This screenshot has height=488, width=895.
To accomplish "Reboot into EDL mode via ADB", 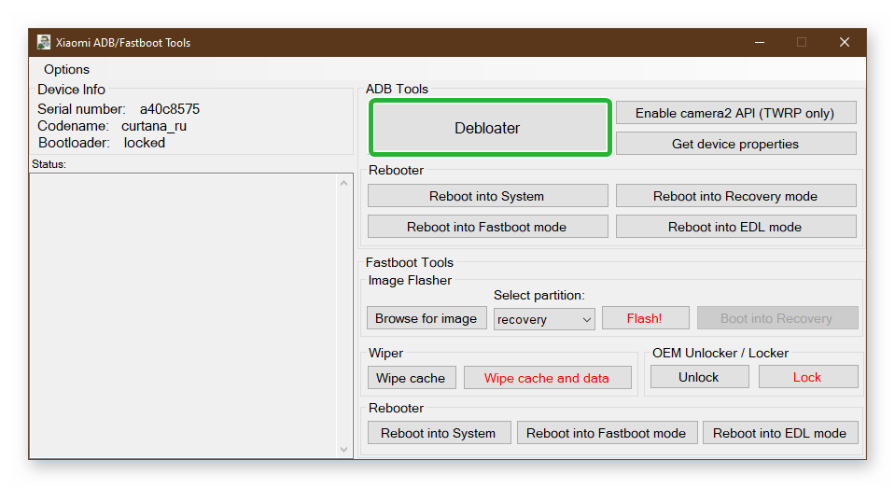I will pyautogui.click(x=734, y=227).
